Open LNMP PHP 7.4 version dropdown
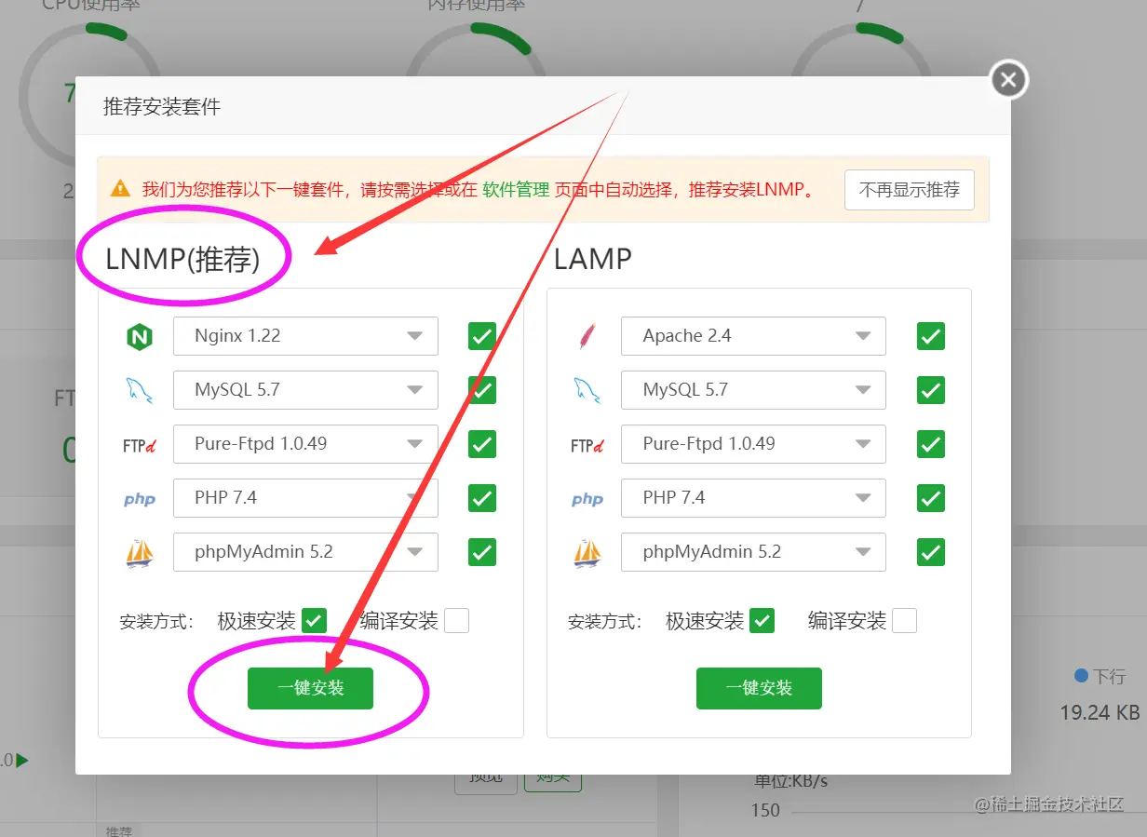 coord(305,498)
